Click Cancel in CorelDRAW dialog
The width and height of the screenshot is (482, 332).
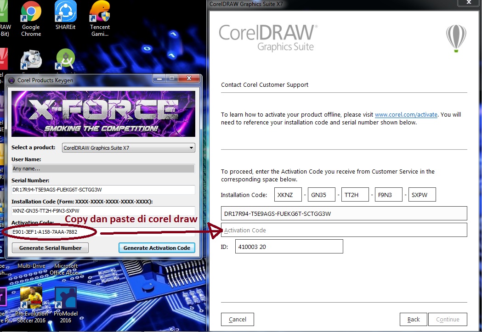tap(237, 320)
